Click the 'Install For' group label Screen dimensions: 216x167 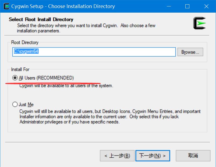point(20,70)
